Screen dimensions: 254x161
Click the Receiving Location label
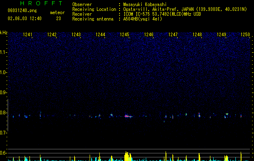click(x=94, y=9)
